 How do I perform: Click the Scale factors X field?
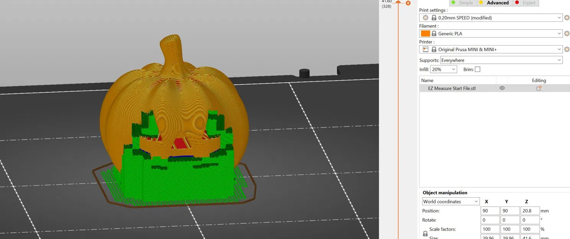[490, 229]
